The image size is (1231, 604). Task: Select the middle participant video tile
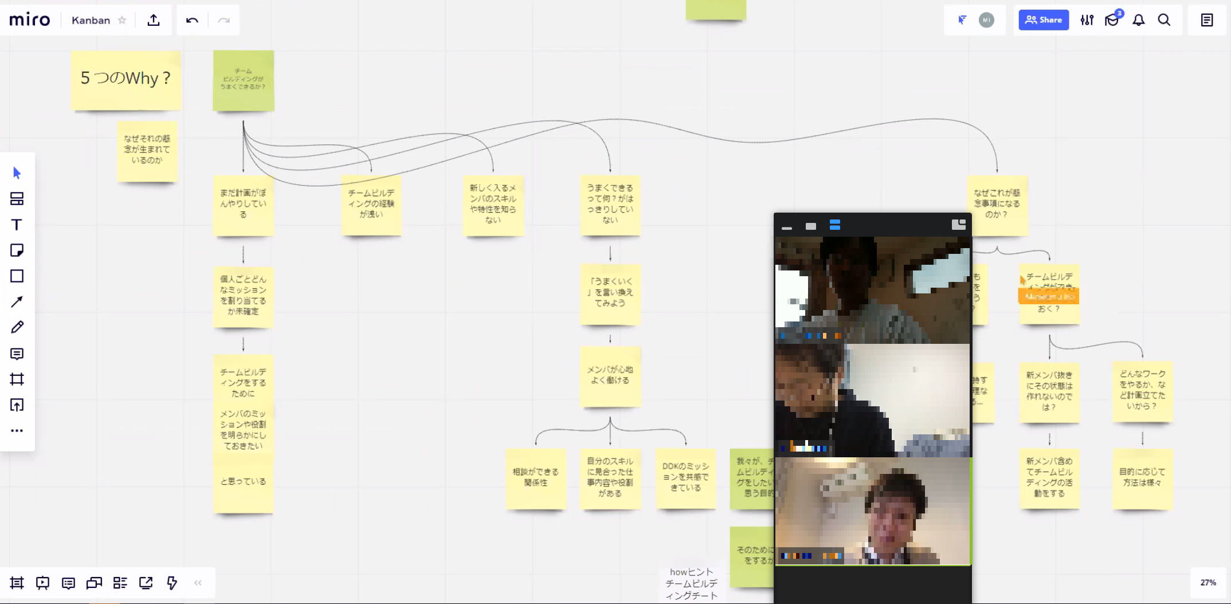tap(873, 400)
